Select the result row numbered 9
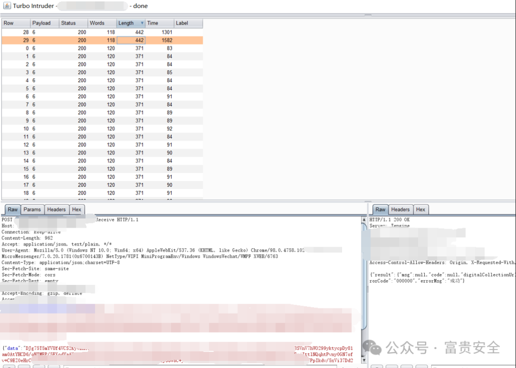 pos(102,121)
